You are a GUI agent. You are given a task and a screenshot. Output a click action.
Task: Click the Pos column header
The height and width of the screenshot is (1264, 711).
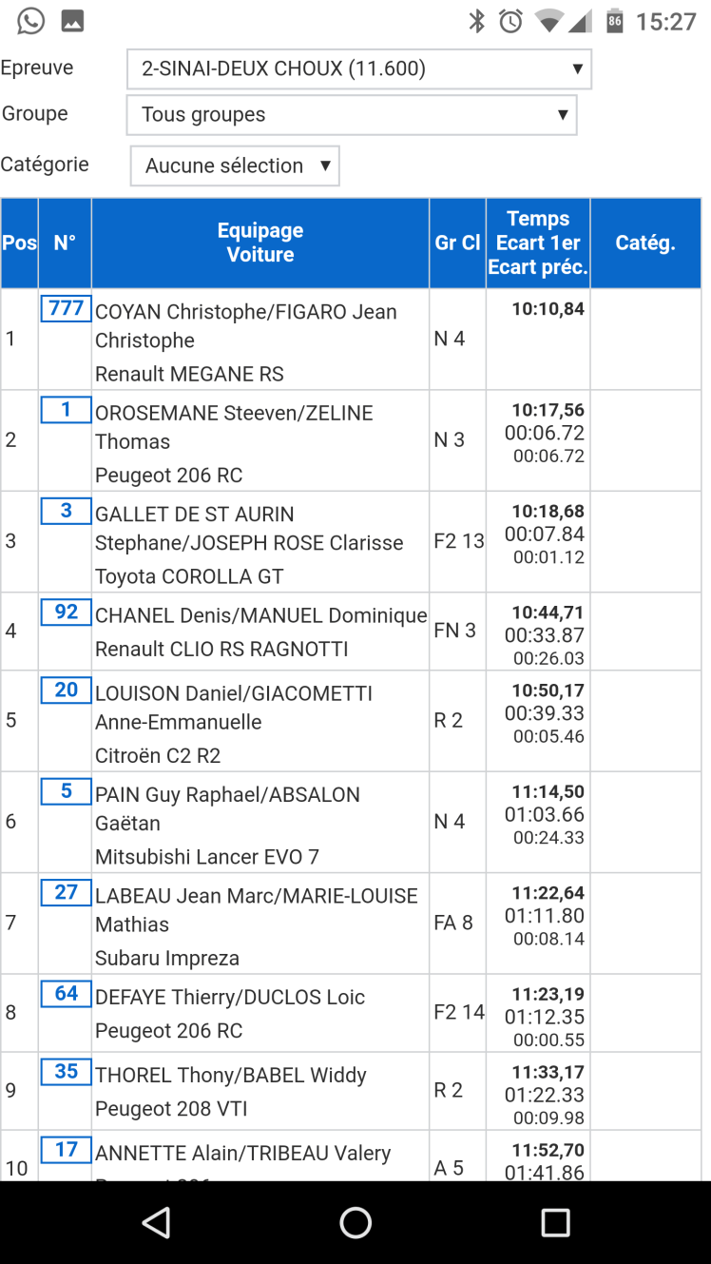pyautogui.click(x=19, y=243)
